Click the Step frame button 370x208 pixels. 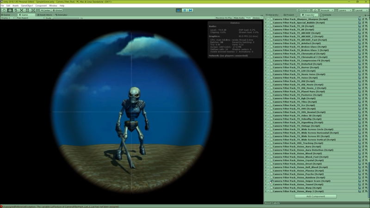click(x=191, y=10)
